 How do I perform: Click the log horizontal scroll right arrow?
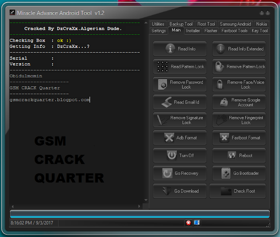[139, 206]
